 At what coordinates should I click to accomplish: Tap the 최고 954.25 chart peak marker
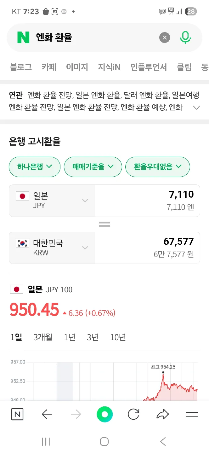click(163, 372)
